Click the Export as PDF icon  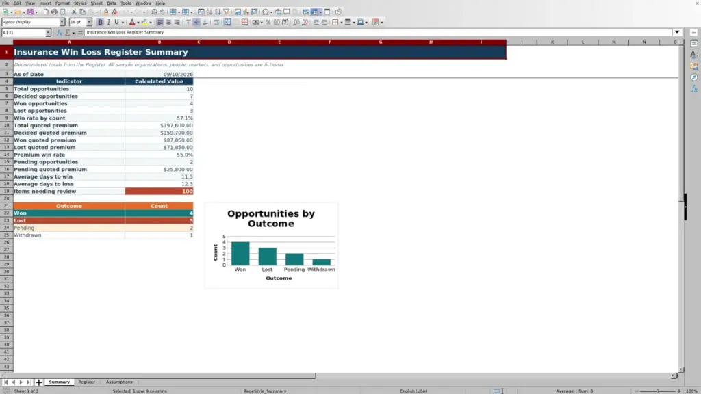point(46,12)
